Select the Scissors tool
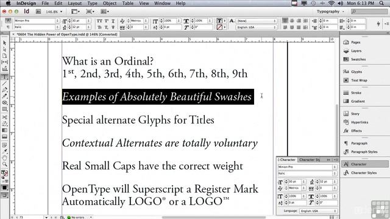The width and height of the screenshot is (390, 219). point(4,117)
